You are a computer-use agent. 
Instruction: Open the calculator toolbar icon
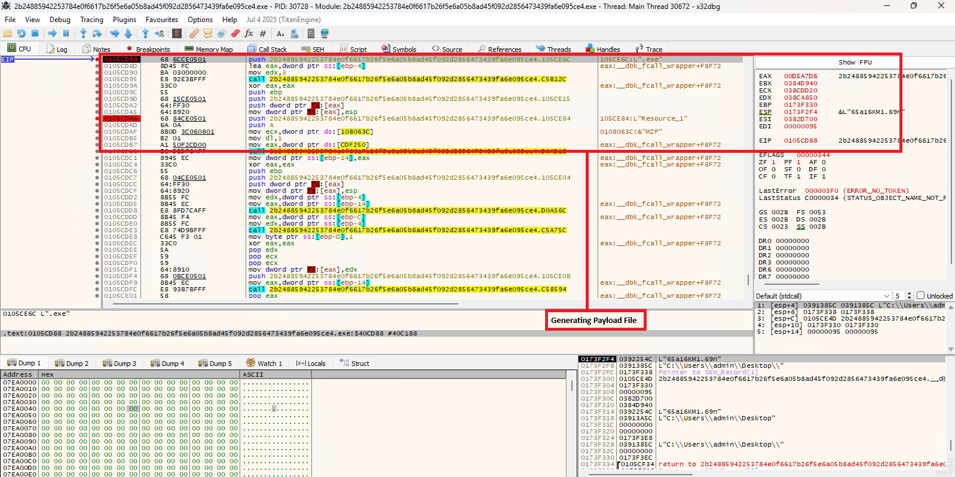pyautogui.click(x=311, y=33)
